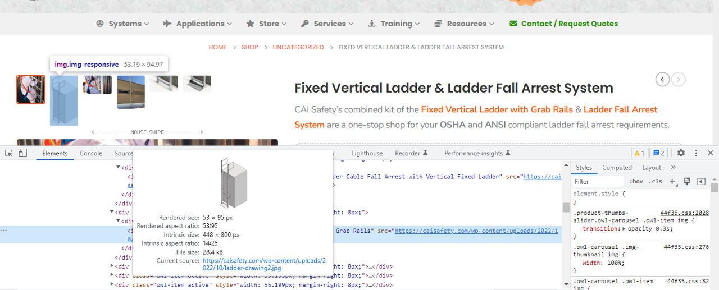Open ladder-drawing2.jpg current source link

click(264, 264)
